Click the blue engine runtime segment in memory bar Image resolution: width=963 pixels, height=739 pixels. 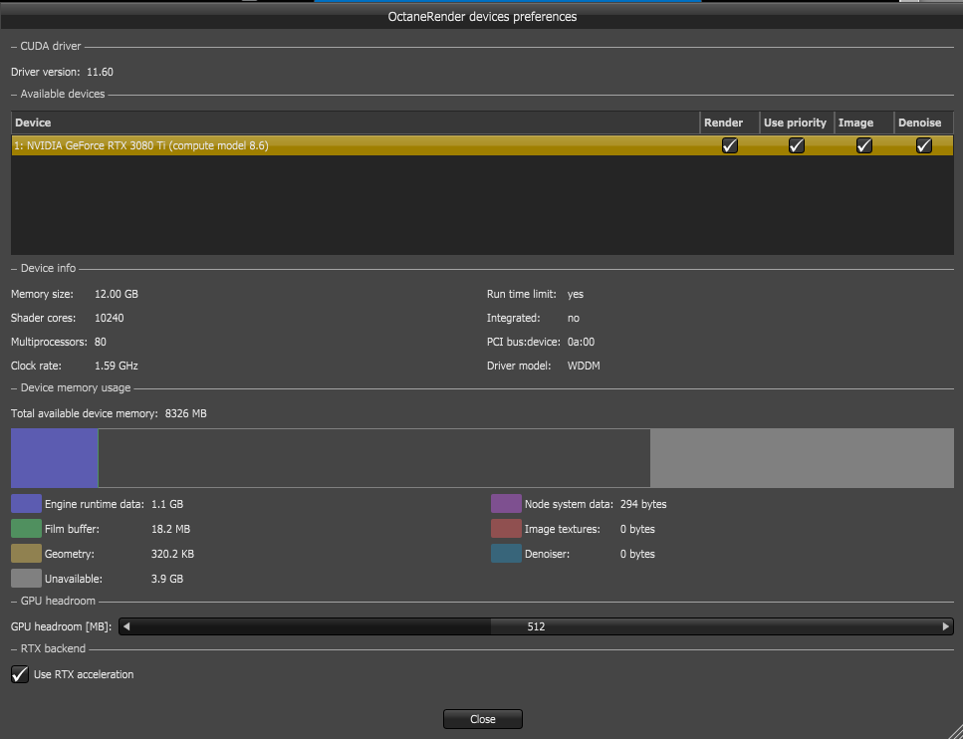(x=54, y=458)
